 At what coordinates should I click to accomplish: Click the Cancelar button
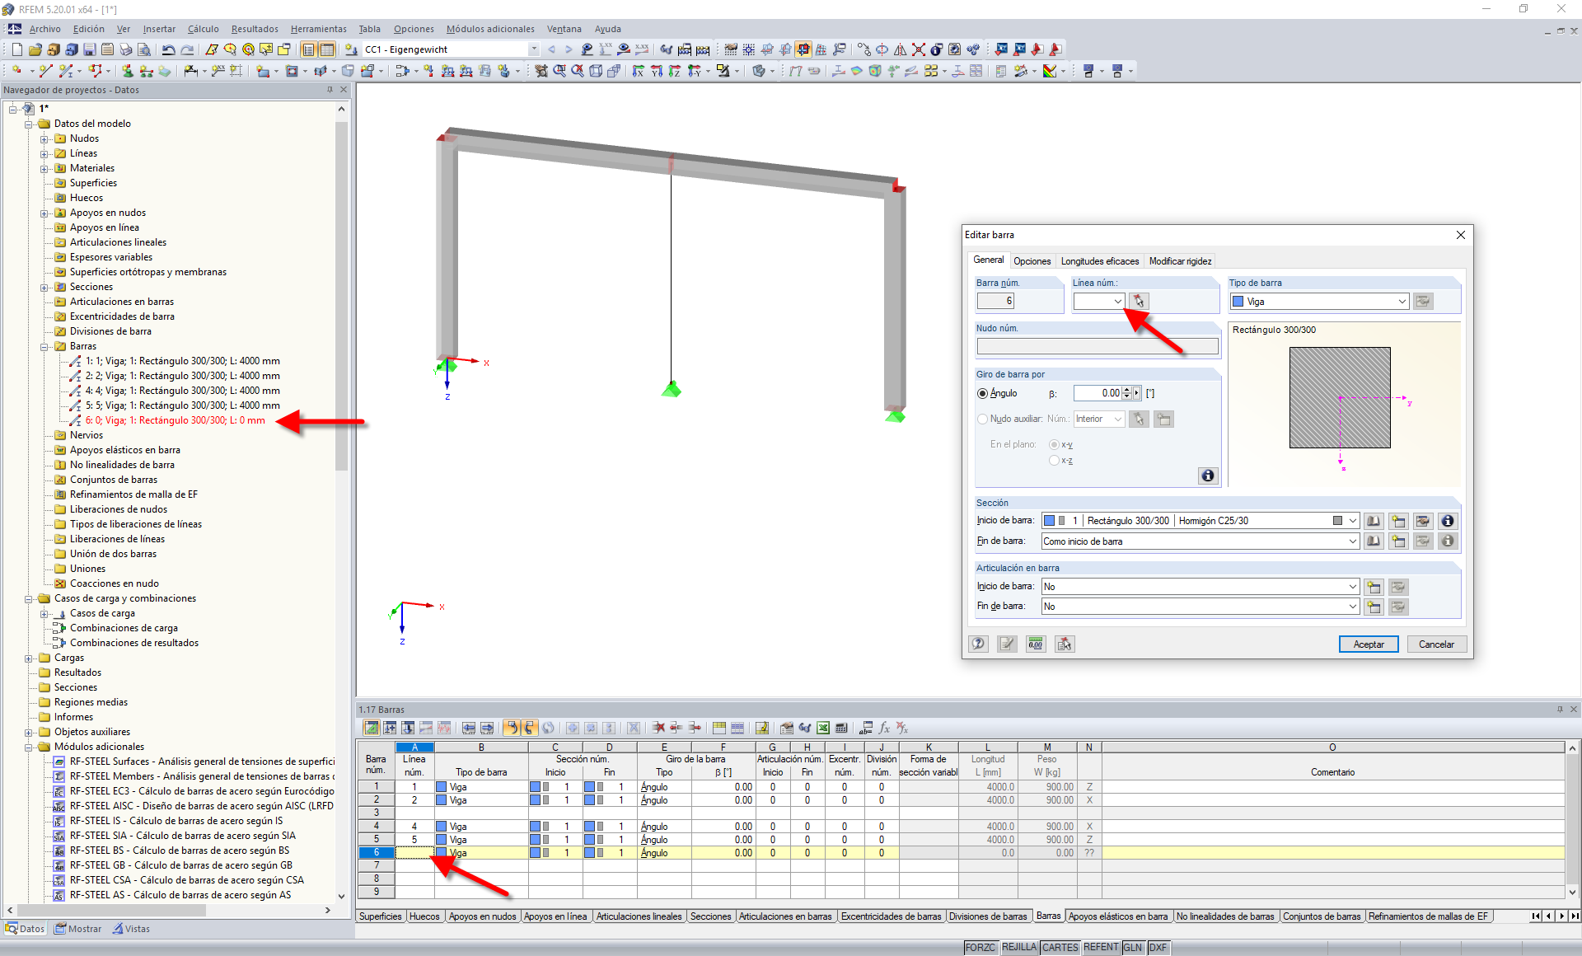coord(1435,644)
